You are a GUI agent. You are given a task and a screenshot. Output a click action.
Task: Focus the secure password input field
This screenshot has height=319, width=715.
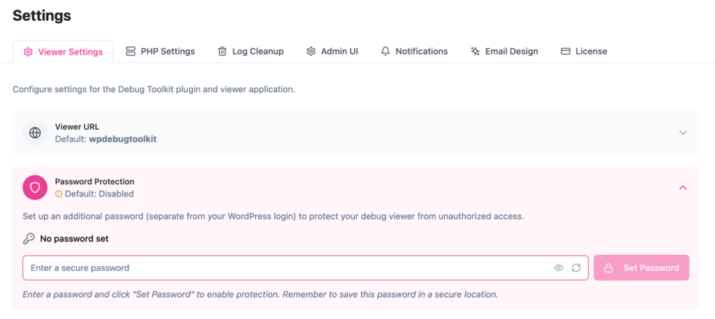[x=306, y=268]
